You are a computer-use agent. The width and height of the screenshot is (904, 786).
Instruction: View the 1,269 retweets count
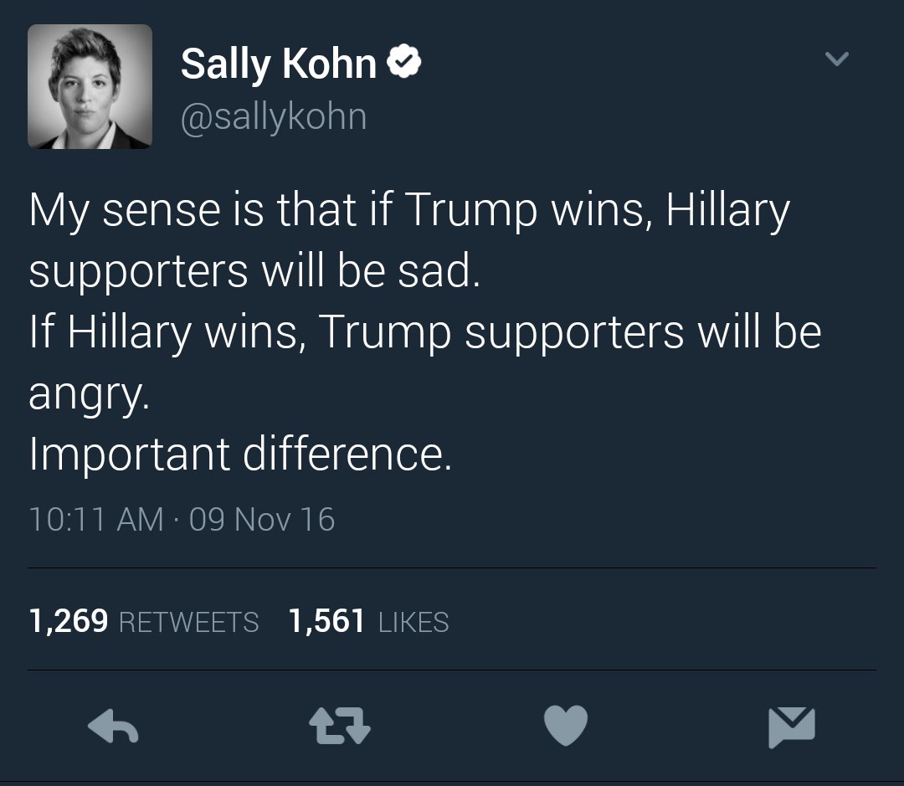[68, 621]
